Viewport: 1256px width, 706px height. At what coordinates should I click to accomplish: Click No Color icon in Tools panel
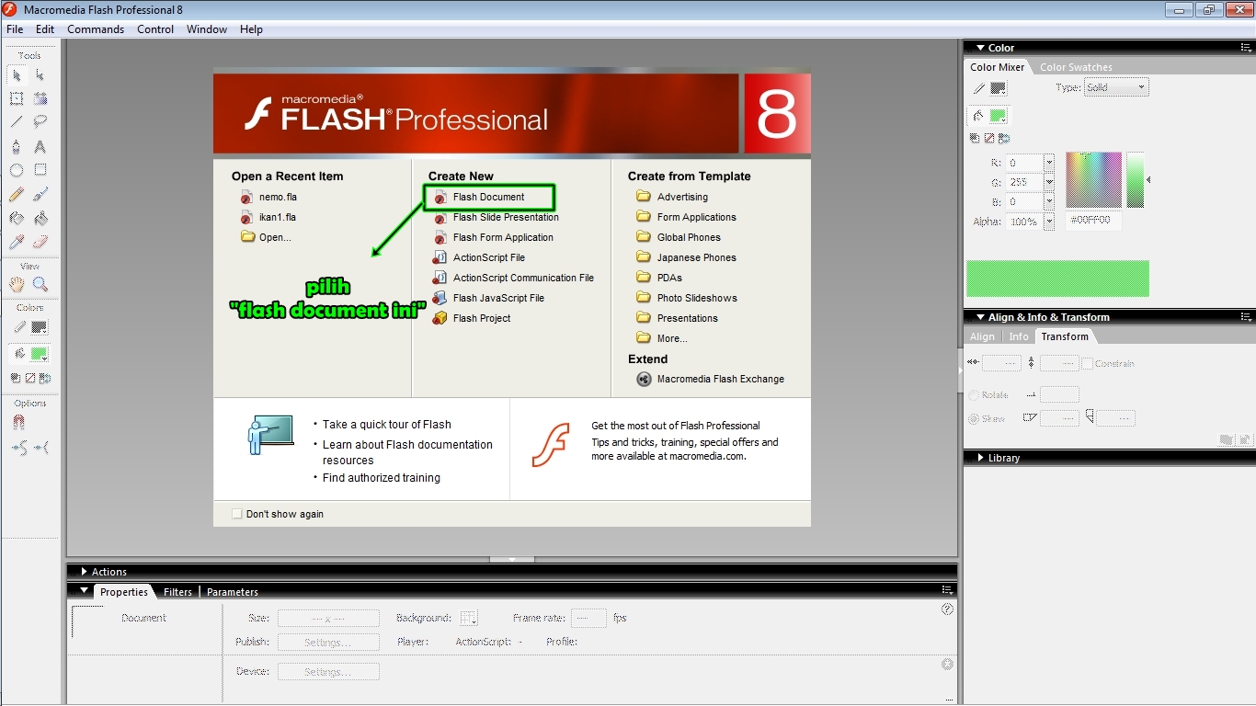pyautogui.click(x=30, y=378)
